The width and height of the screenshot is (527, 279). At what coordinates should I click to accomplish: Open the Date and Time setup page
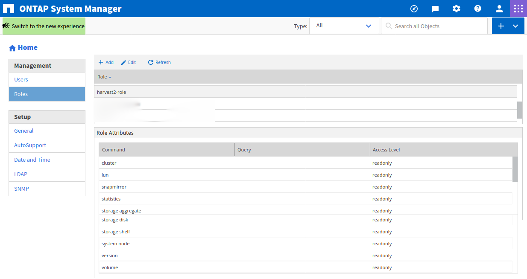(32, 160)
